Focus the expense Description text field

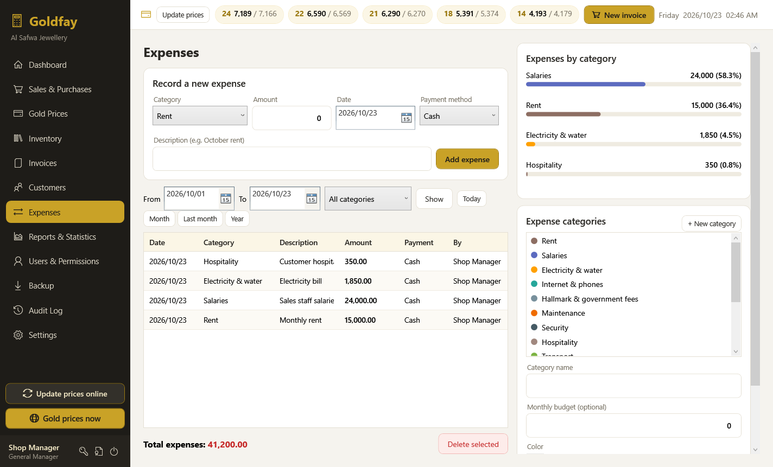292,159
